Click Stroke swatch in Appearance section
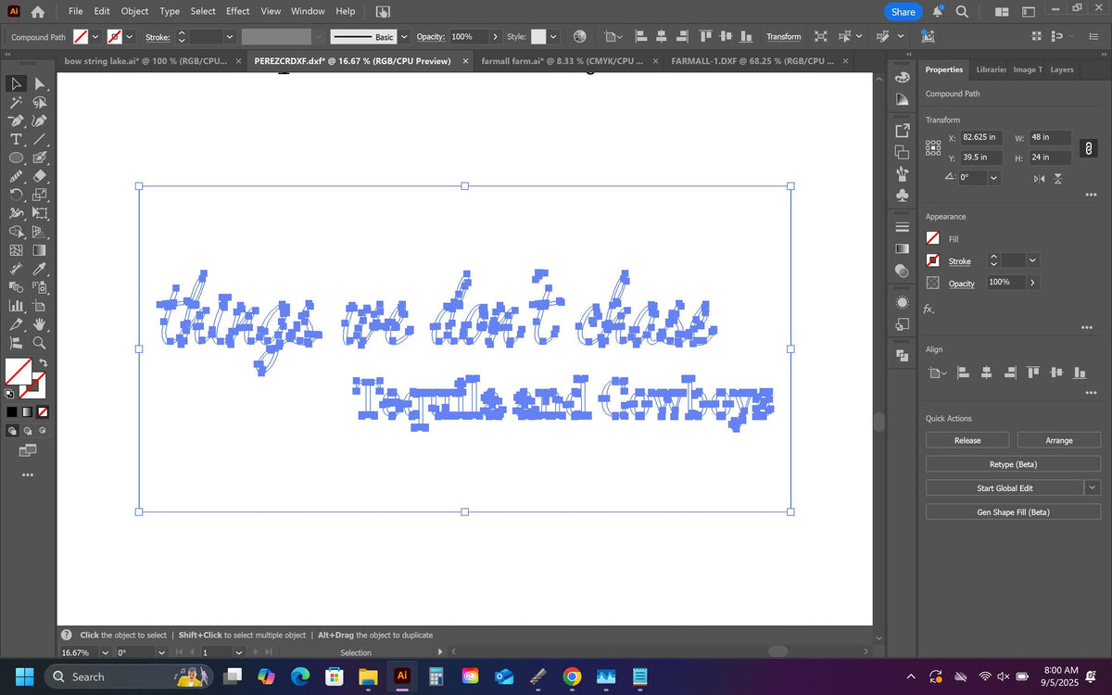 pos(933,260)
